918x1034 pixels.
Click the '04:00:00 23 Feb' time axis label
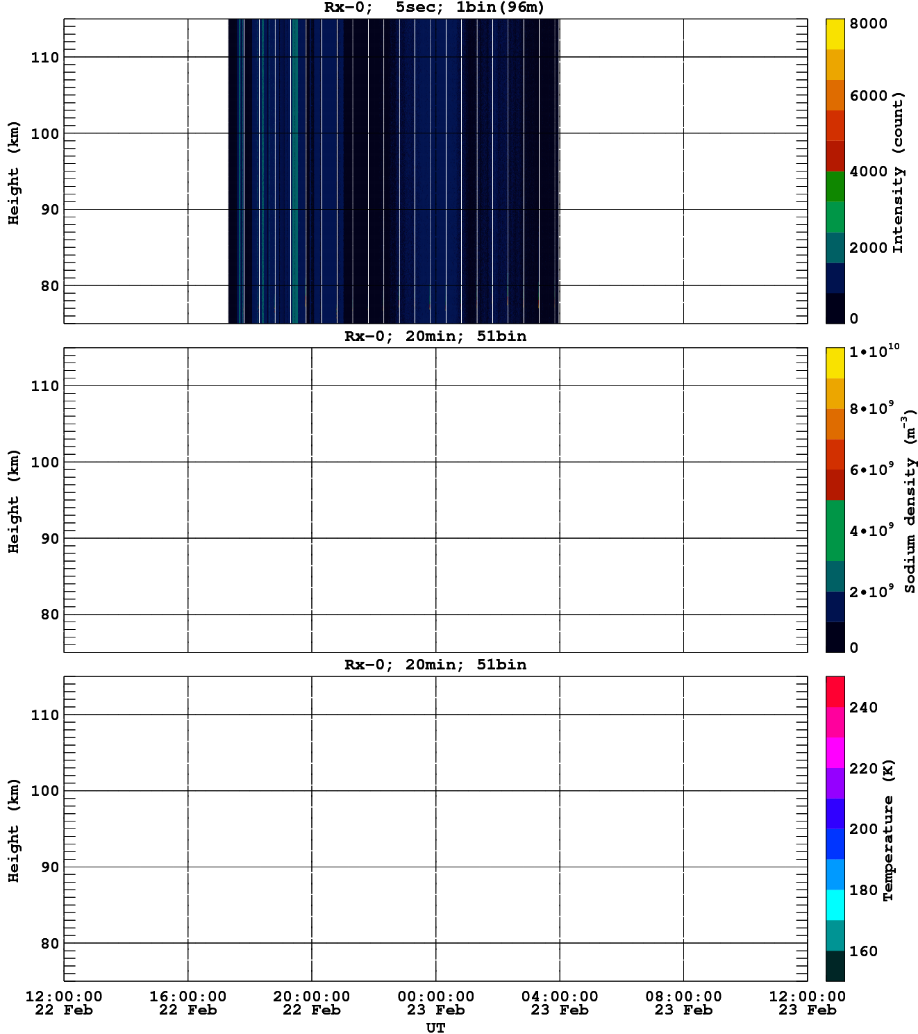click(x=560, y=1003)
